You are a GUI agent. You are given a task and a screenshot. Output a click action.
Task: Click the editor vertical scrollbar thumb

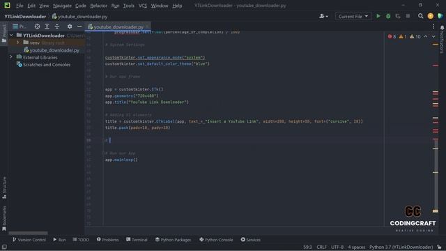[x=436, y=176]
